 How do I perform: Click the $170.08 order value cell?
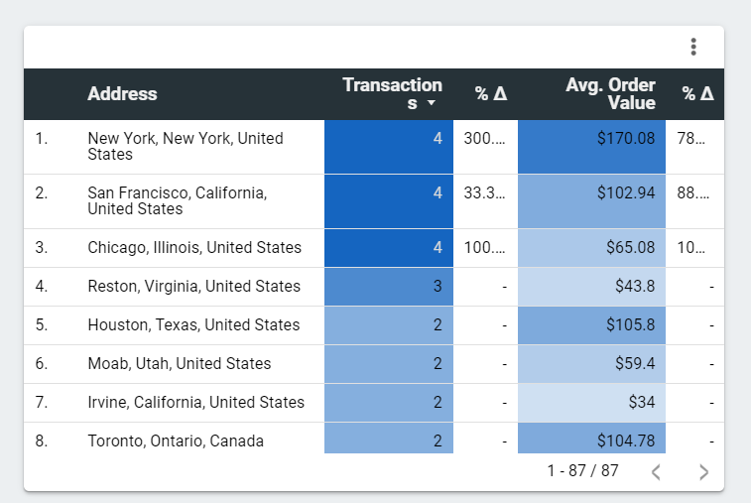point(626,139)
